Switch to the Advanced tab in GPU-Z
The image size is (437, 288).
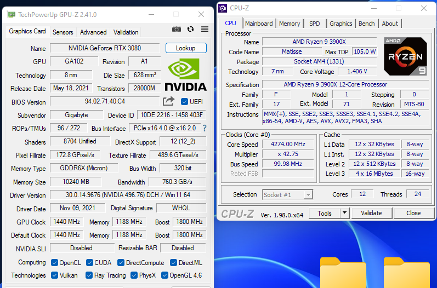click(x=93, y=32)
